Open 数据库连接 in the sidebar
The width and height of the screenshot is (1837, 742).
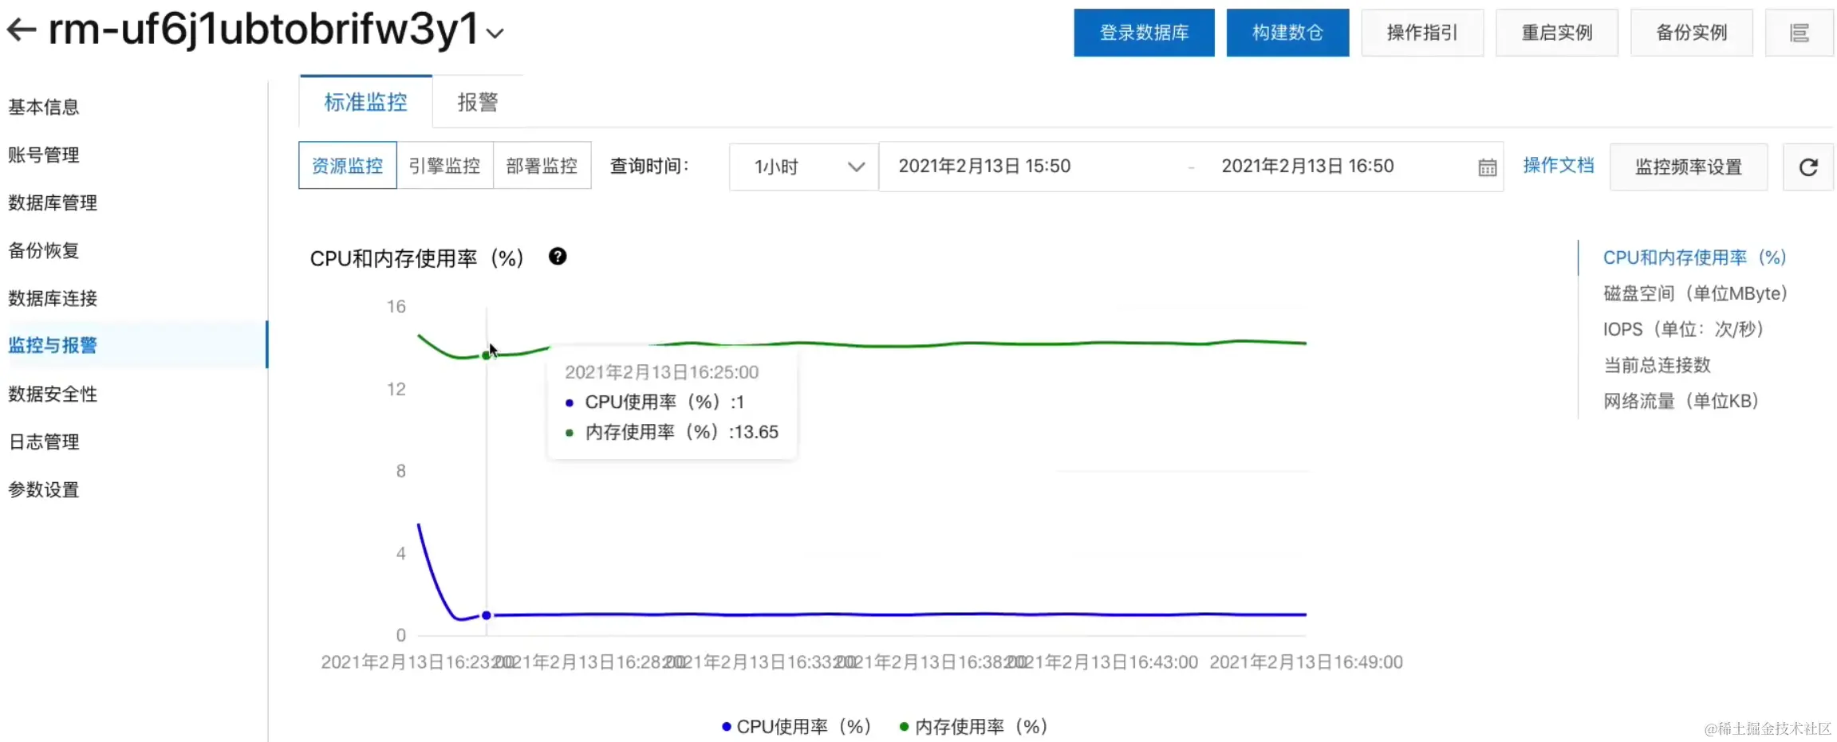click(x=53, y=298)
